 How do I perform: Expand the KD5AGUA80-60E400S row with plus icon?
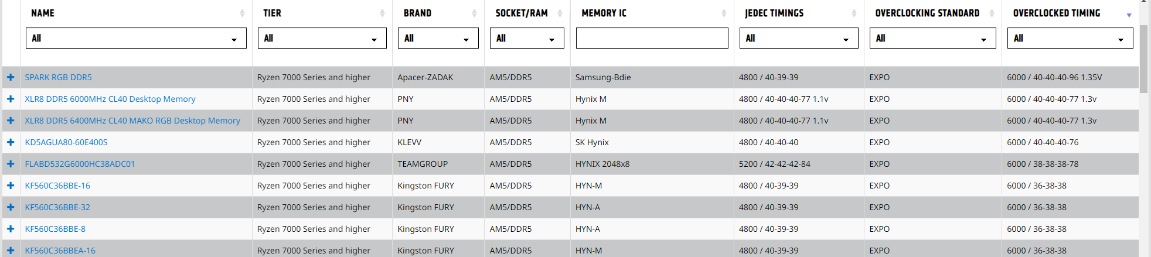click(x=11, y=142)
